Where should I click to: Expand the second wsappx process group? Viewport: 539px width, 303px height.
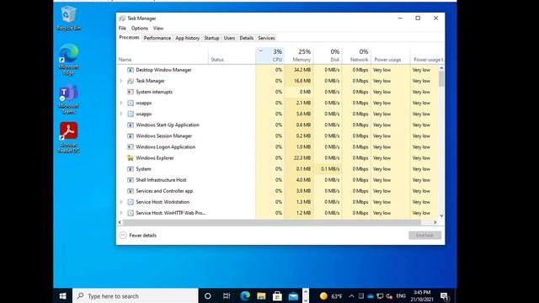coord(121,114)
